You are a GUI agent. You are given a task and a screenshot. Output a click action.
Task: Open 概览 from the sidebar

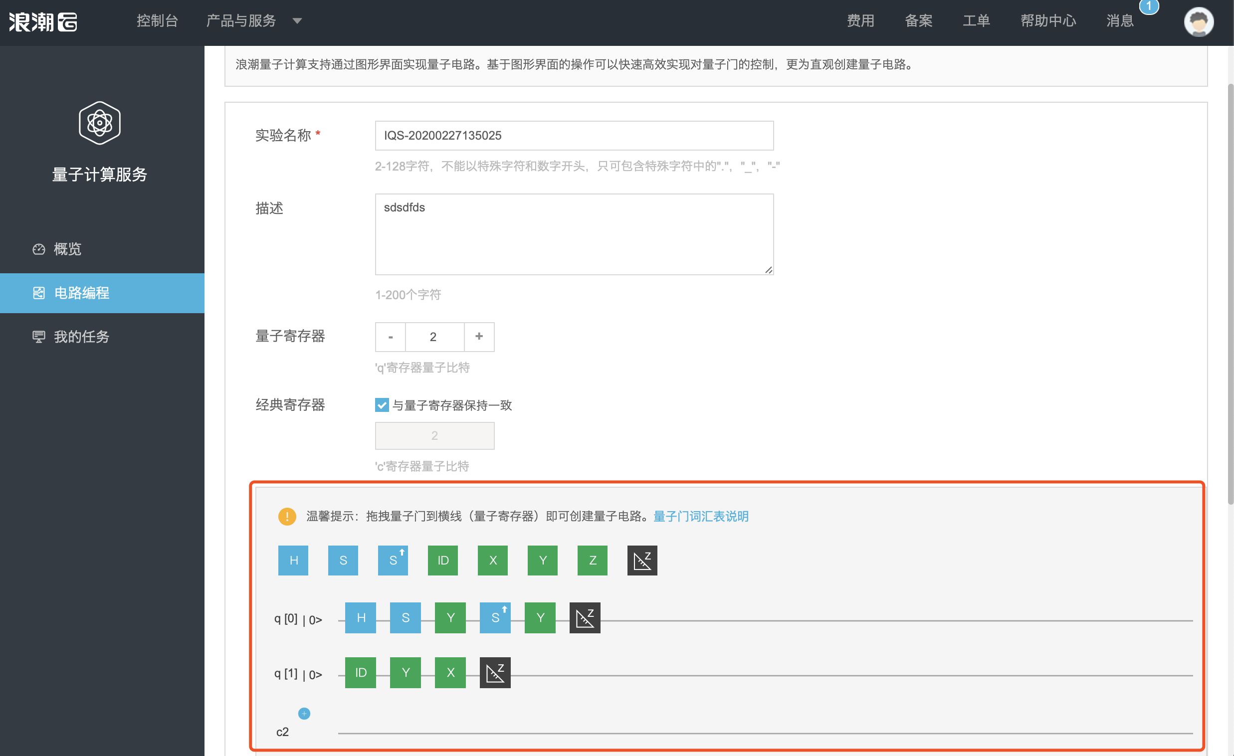pos(68,249)
